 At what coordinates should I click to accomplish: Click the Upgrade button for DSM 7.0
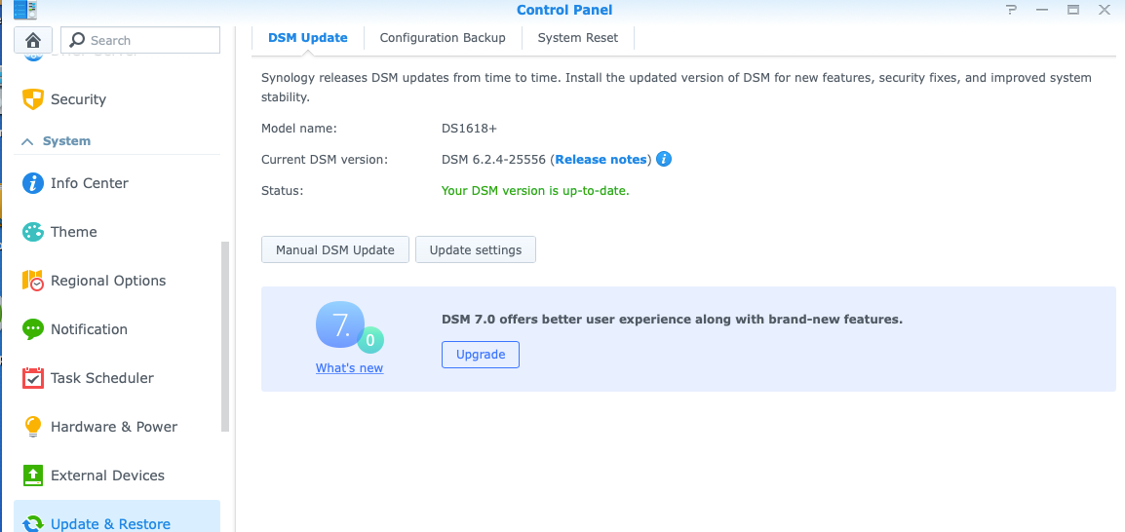(x=481, y=355)
